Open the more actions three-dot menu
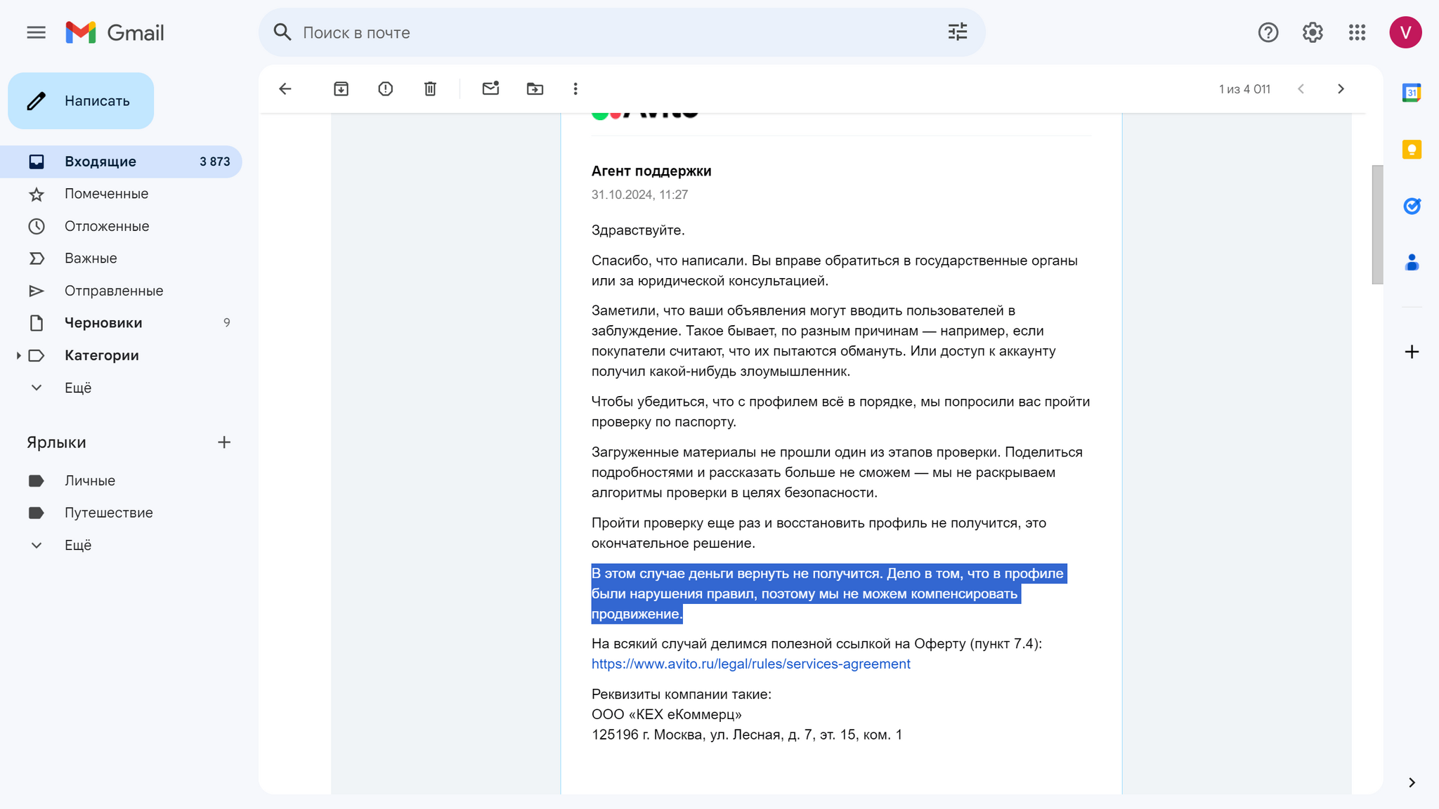 [x=575, y=88]
